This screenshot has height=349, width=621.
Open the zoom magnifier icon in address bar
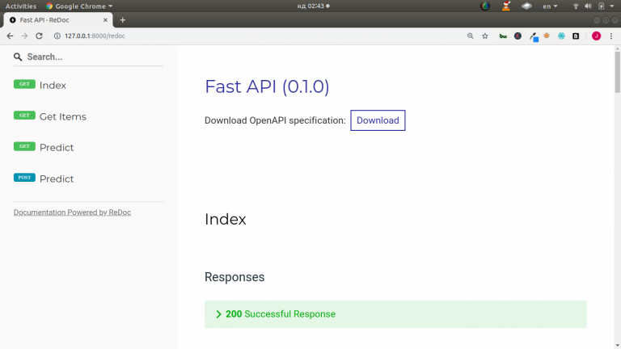470,36
